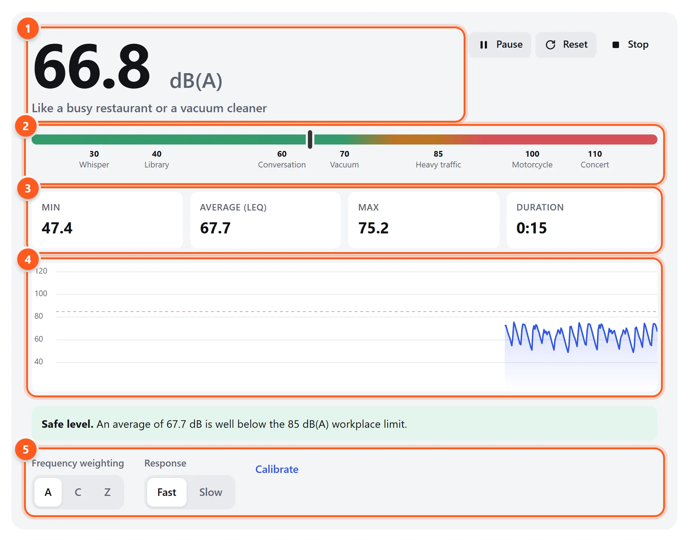The width and height of the screenshot is (689, 540).
Task: Pause the sound measurement
Action: 500,45
